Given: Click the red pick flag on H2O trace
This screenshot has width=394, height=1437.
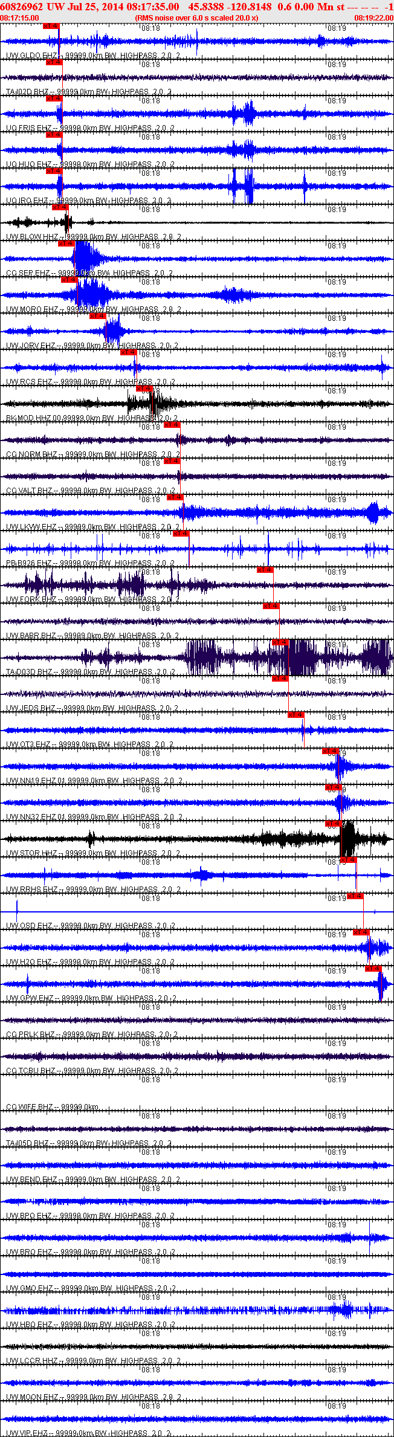Looking at the screenshot, I should (361, 932).
